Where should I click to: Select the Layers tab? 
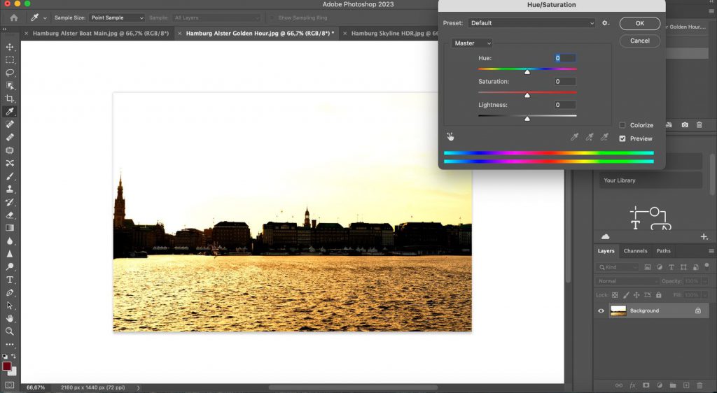click(606, 251)
